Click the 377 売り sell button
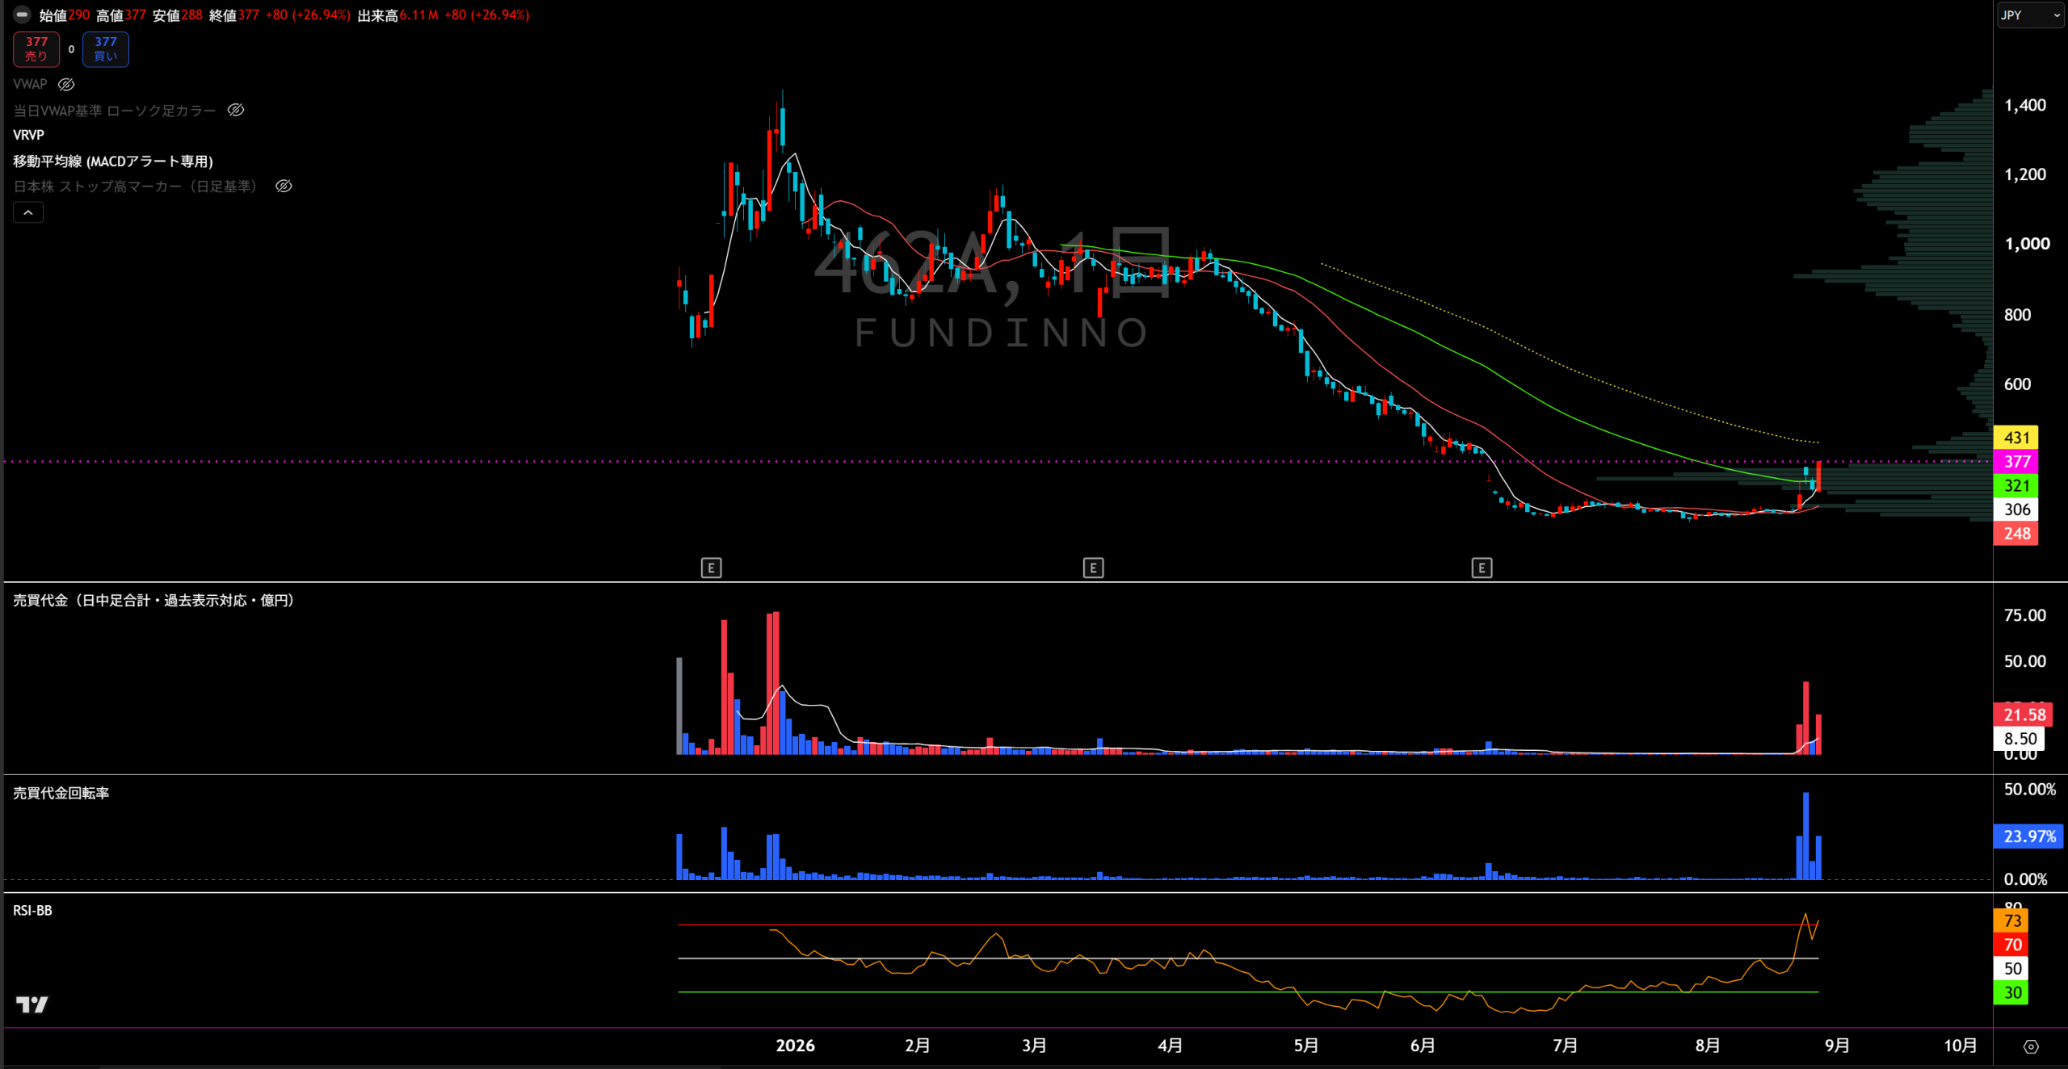Viewport: 2068px width, 1069px height. tap(36, 49)
